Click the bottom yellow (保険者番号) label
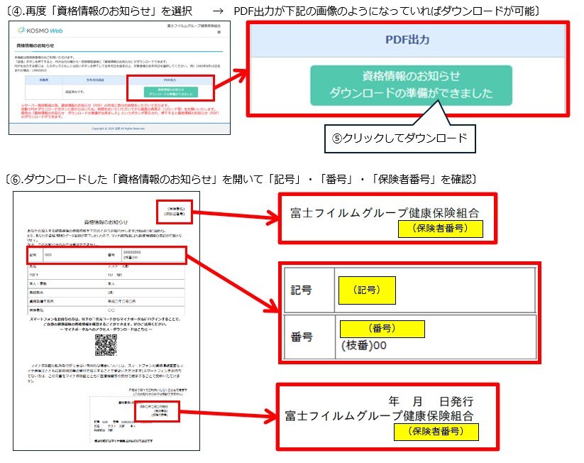 point(433,431)
